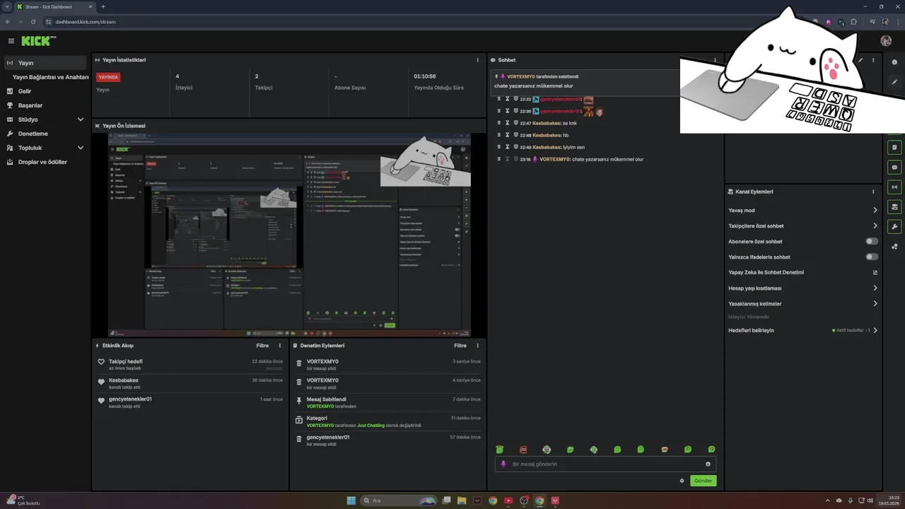
Task: Click the Denetleme wrench icon in sidebar
Action: tap(10, 134)
